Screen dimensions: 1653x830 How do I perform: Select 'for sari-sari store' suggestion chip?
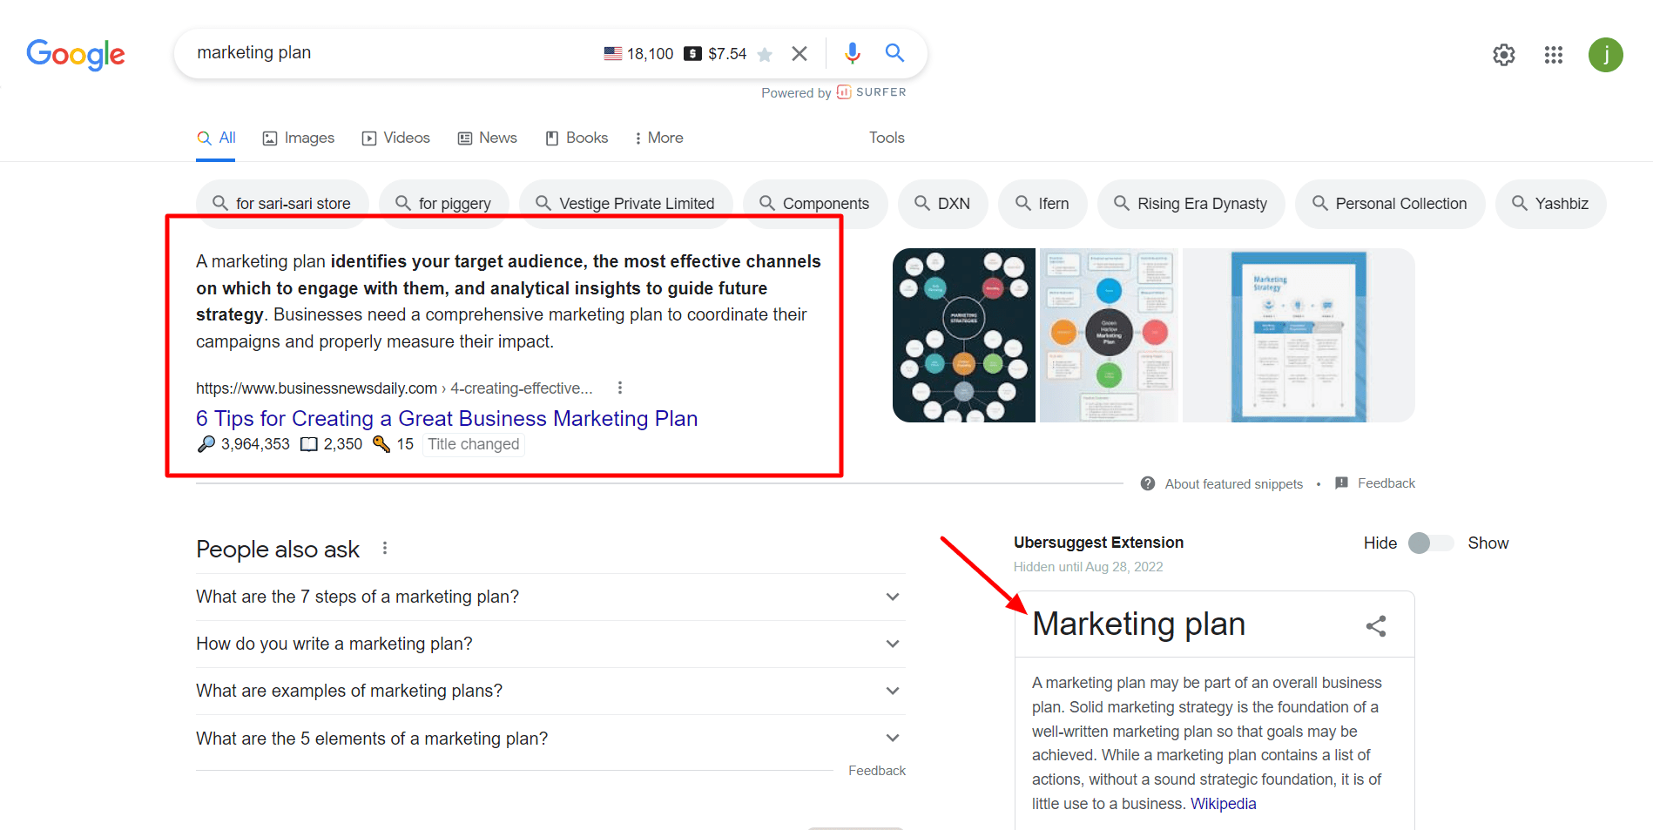282,204
